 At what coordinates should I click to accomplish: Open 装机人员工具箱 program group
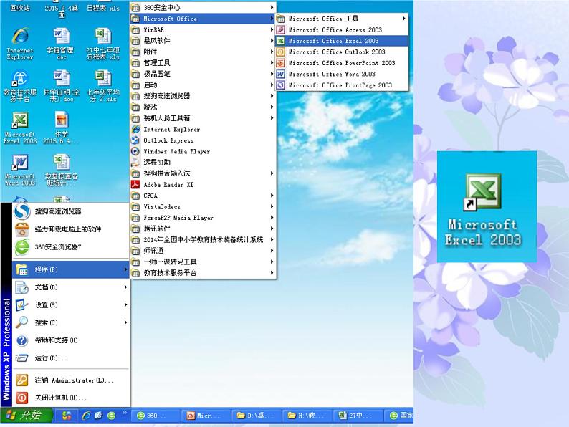click(x=203, y=118)
